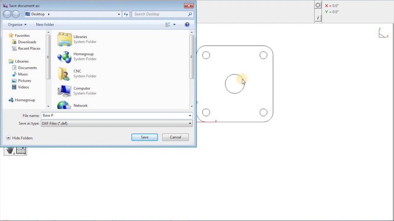This screenshot has height=221, width=394.
Task: Go back with the Back arrow button
Action: point(7,14)
